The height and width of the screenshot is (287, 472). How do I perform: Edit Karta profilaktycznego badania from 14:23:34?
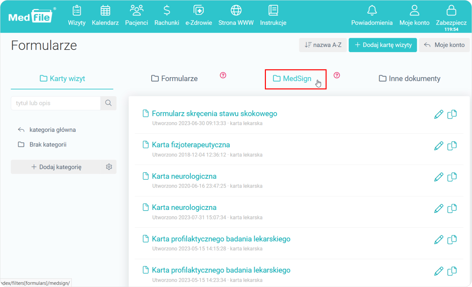439,271
